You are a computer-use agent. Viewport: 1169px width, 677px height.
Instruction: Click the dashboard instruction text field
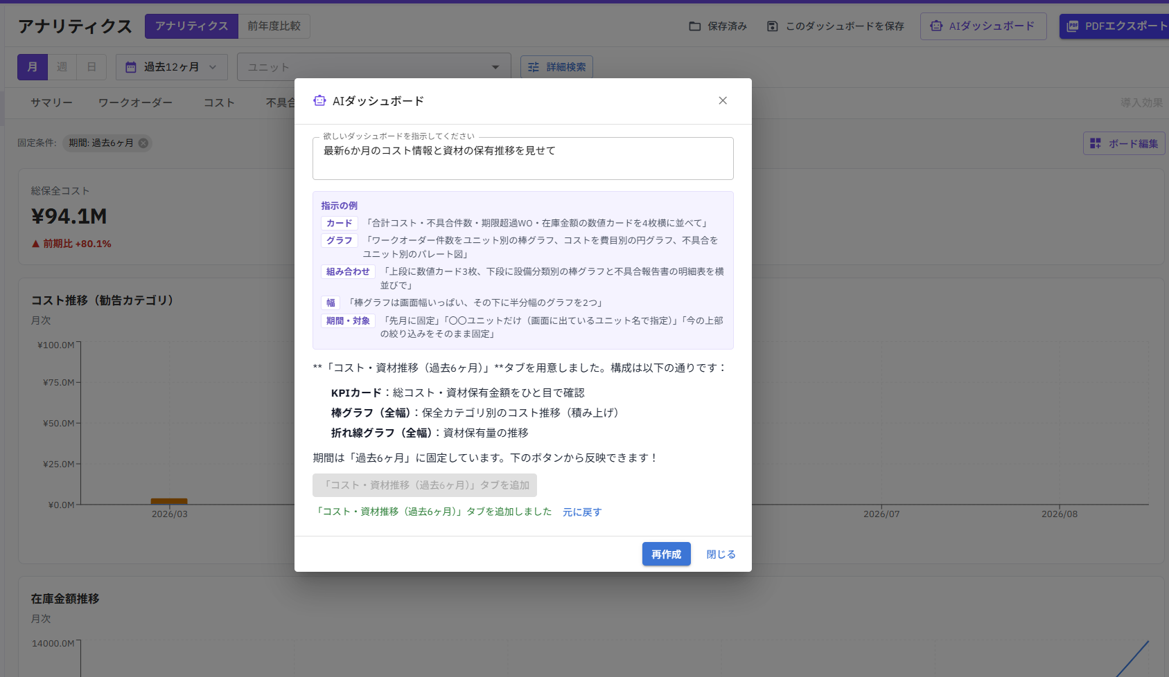tap(522, 159)
